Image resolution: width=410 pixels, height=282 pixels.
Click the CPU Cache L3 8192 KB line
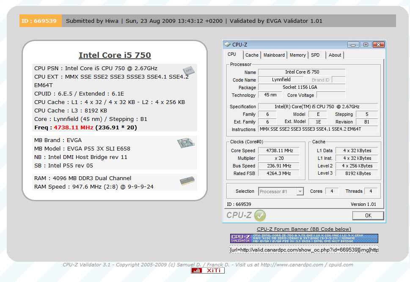[71, 111]
